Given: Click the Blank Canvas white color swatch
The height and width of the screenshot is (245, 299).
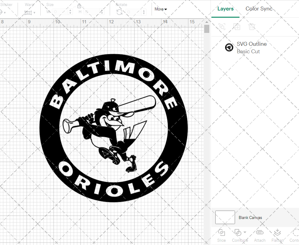Looking at the screenshot, I should [x=225, y=217].
